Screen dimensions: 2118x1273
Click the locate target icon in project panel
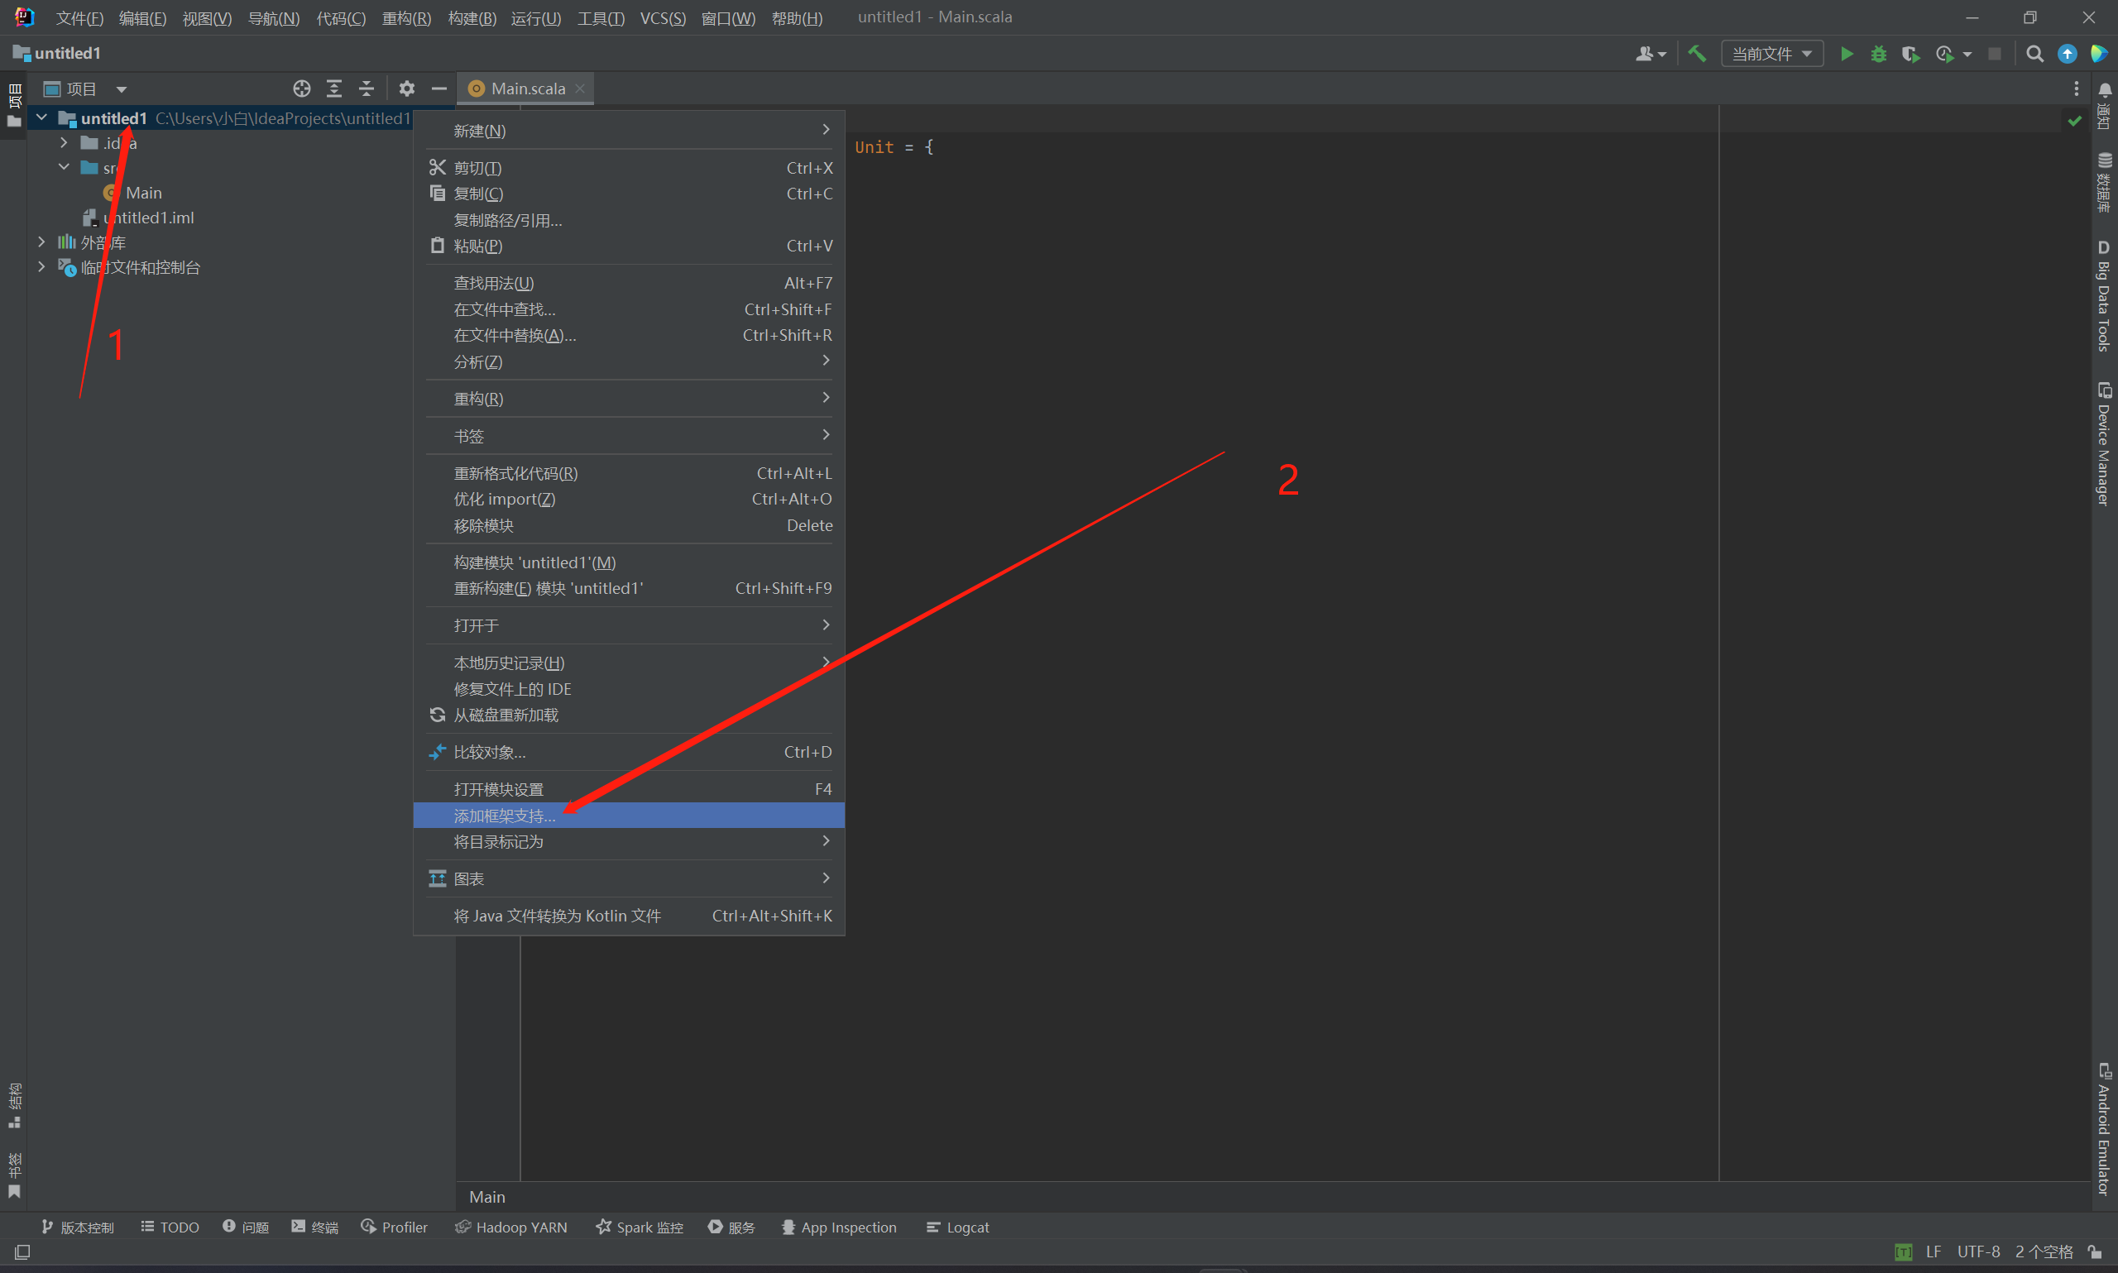point(301,89)
